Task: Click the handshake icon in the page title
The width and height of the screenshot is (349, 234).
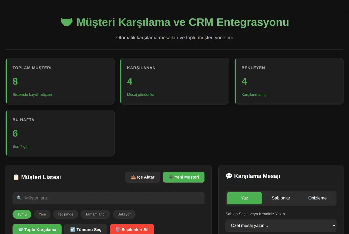Action: [67, 22]
